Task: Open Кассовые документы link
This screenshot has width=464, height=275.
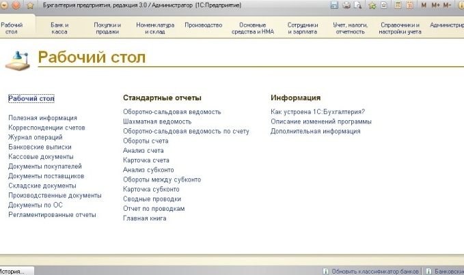Action: pos(41,156)
